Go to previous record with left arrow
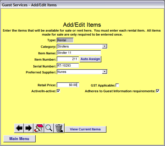This screenshot has width=165, height=146. 19,128
